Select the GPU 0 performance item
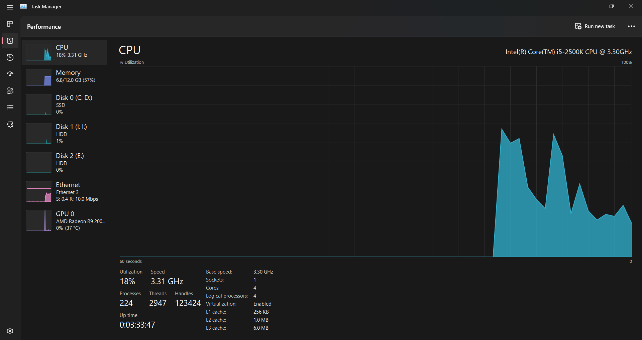642x340 pixels. tap(65, 221)
